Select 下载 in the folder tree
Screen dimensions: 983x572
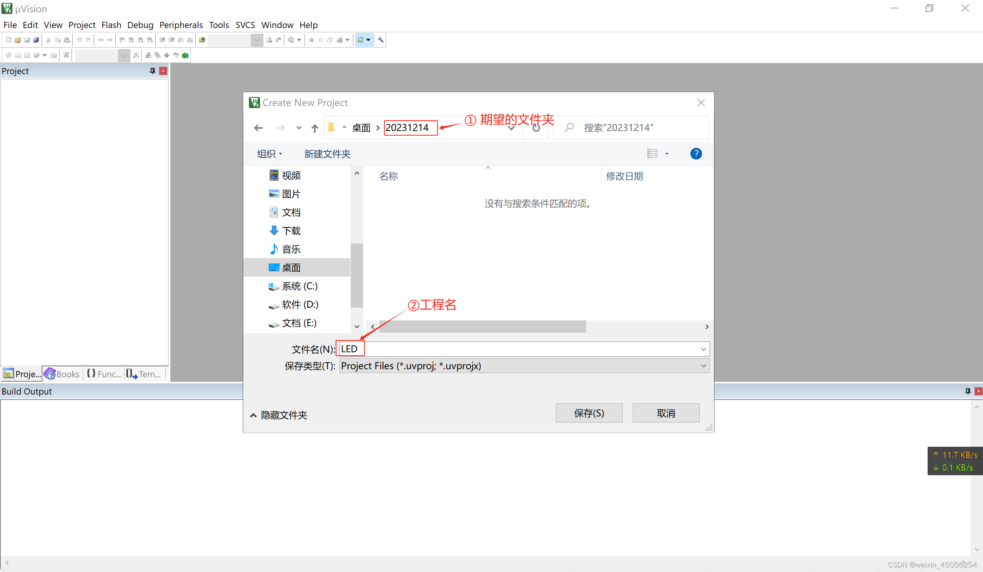pos(285,231)
